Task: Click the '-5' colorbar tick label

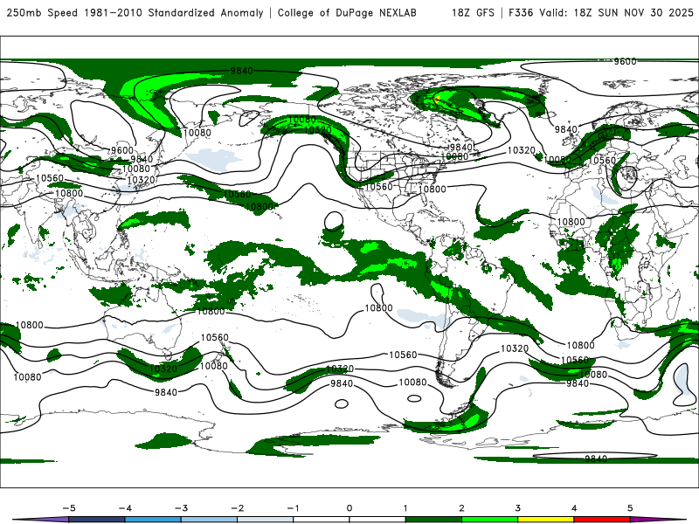Action: [69, 508]
